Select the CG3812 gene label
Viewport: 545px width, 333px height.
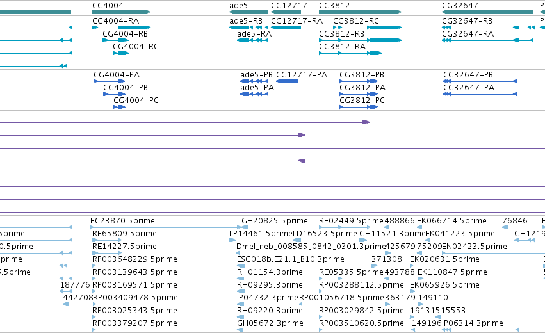click(334, 6)
